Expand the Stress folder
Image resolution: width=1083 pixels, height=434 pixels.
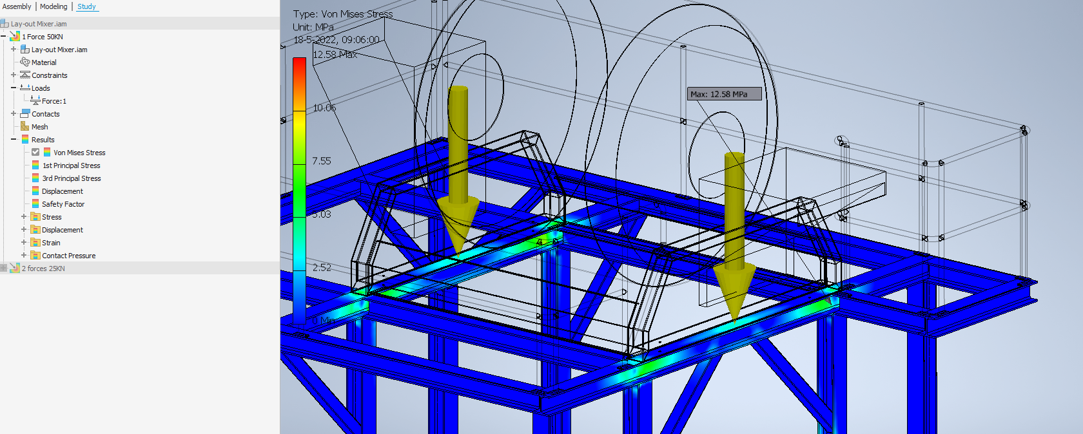pos(24,217)
